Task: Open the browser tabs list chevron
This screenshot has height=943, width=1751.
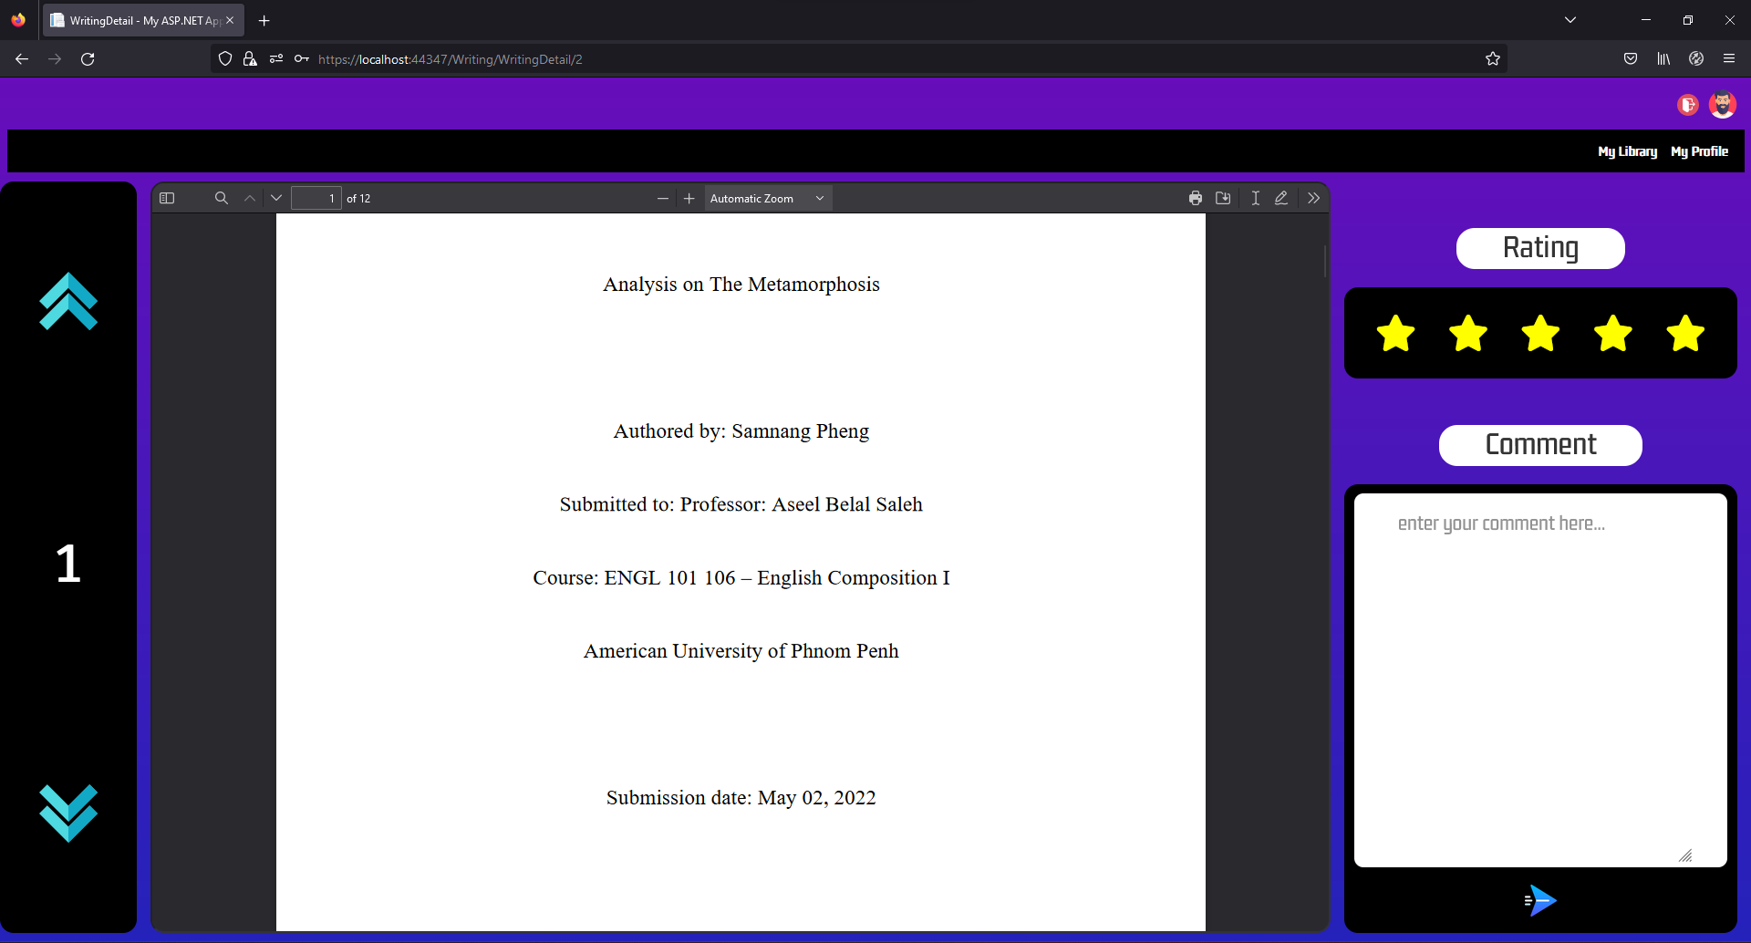Action: tap(1570, 19)
